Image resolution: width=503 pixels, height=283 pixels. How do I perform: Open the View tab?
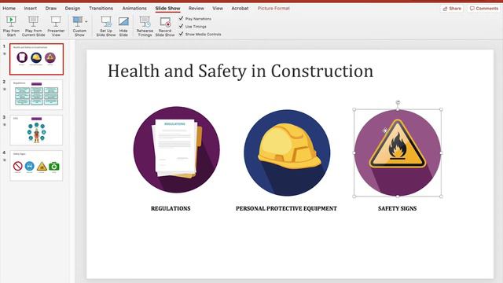(x=218, y=9)
